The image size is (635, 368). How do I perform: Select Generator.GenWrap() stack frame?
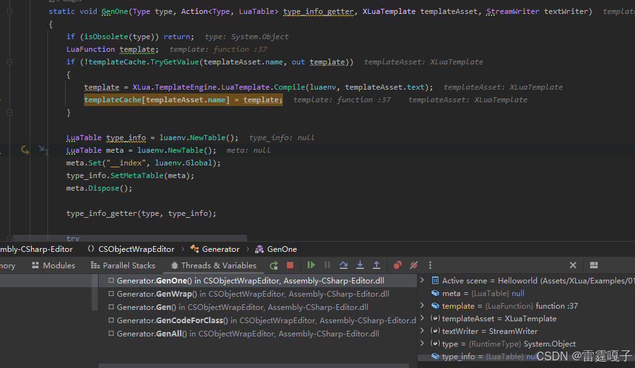pos(258,294)
